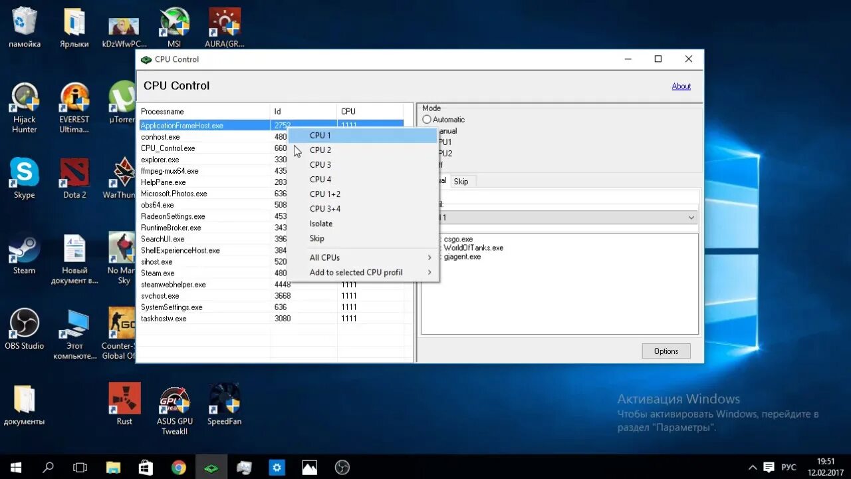Viewport: 851px width, 479px height.
Task: Sort by the Processname column header
Action: (203, 111)
